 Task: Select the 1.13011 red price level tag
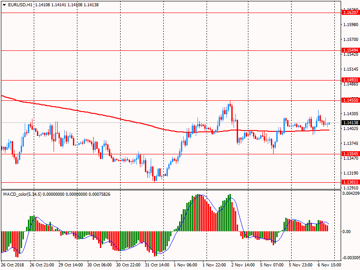pyautogui.click(x=350, y=182)
